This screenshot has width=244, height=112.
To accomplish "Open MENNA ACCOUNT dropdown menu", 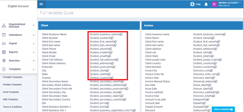I will point(230,3).
